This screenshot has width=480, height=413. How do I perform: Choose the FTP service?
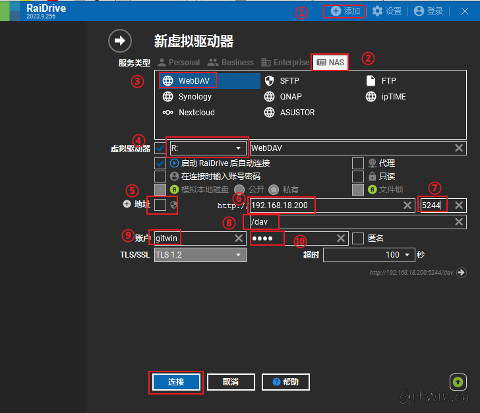[381, 81]
